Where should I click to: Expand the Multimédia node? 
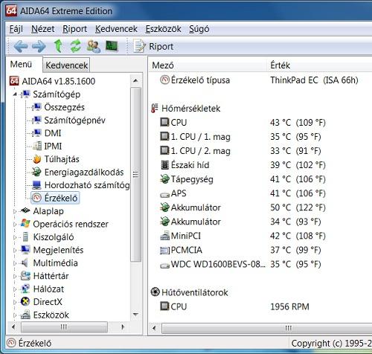click(x=15, y=263)
